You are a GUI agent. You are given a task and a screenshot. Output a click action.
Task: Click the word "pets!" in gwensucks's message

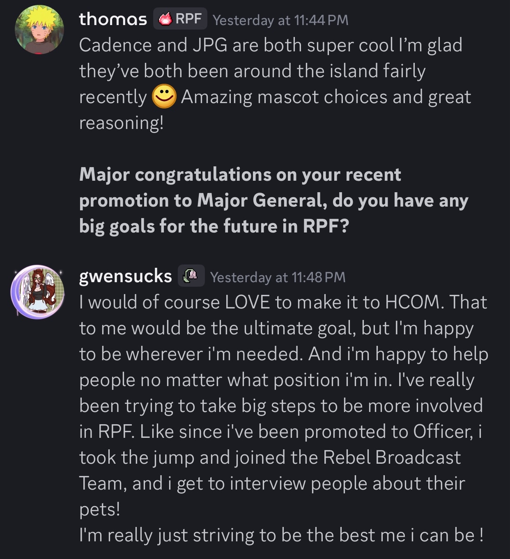99,510
